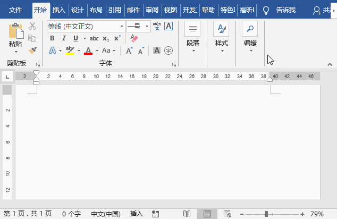Toggle bold formatting
The height and width of the screenshot is (219, 337).
coord(52,38)
